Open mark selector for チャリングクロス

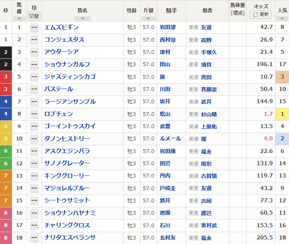pyautogui.click(x=34, y=225)
